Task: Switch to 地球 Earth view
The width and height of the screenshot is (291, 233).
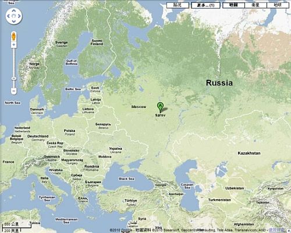Action: [x=278, y=5]
